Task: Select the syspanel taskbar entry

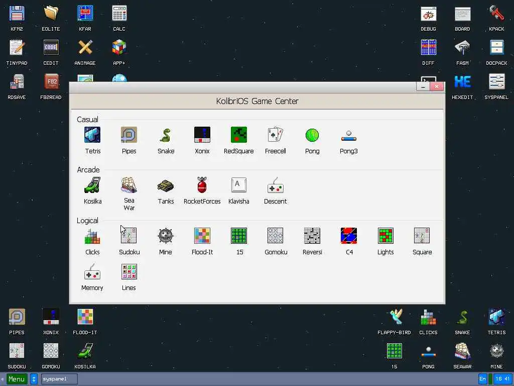Action: tap(59, 379)
